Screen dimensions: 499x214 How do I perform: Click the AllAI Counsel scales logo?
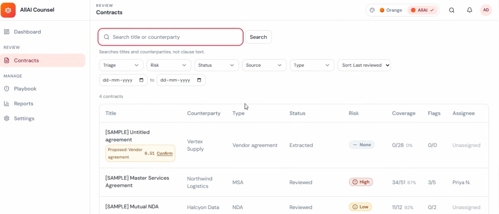coord(8,10)
